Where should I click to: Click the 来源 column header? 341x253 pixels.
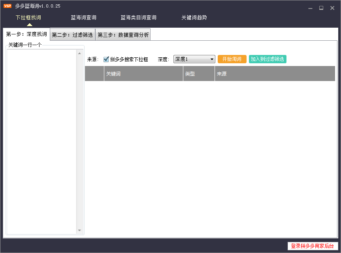click(x=275, y=74)
